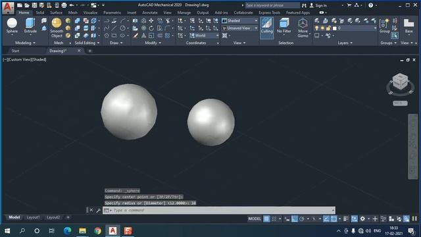
Task: Select the Line tool in Draw panel
Action: click(x=114, y=28)
